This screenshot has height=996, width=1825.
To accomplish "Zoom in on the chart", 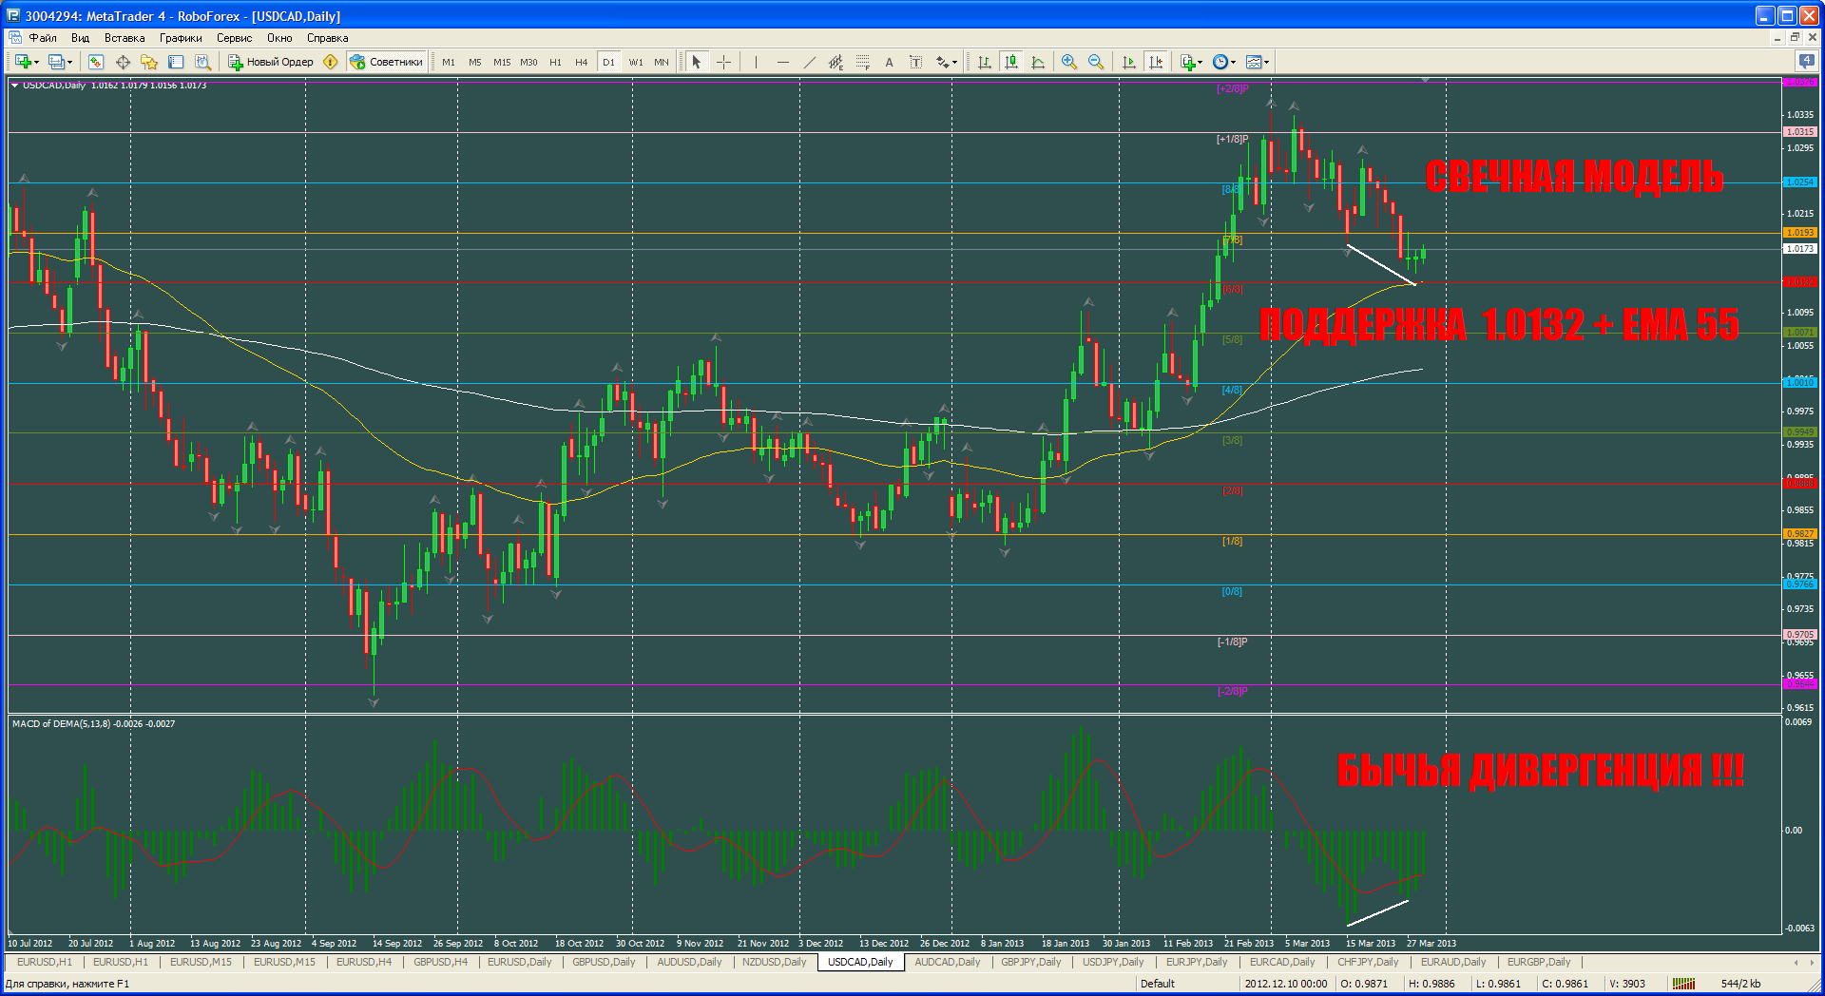I will 1069,62.
